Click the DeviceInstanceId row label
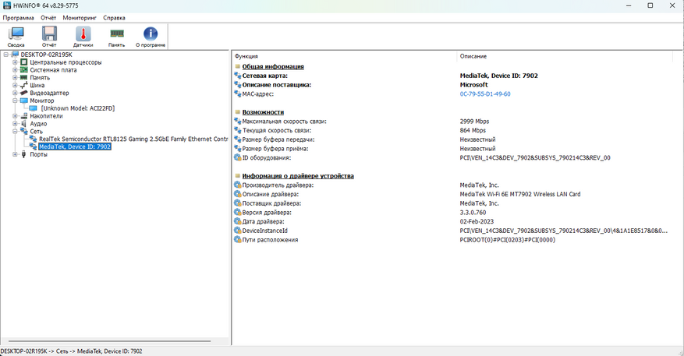The image size is (684, 356). (265, 231)
